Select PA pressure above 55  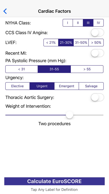(x=87, y=69)
